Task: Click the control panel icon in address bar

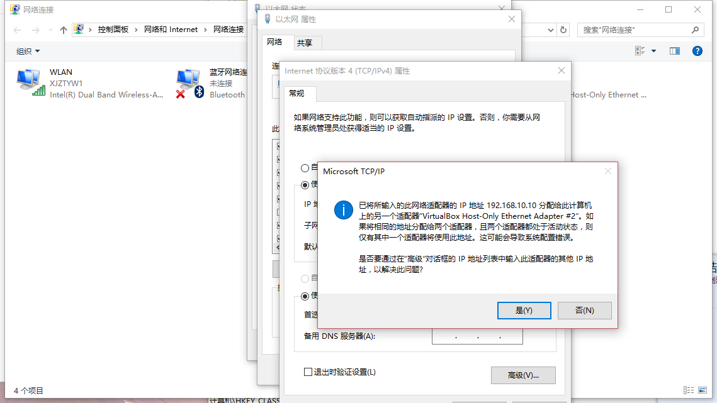Action: click(x=79, y=30)
